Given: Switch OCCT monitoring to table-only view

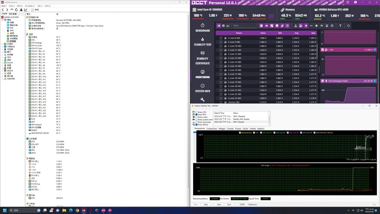Looking at the screenshot, I should 223,26.
